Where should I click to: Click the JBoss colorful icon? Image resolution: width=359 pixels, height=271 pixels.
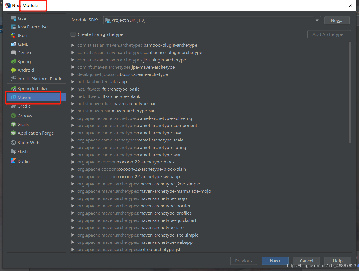(x=13, y=35)
